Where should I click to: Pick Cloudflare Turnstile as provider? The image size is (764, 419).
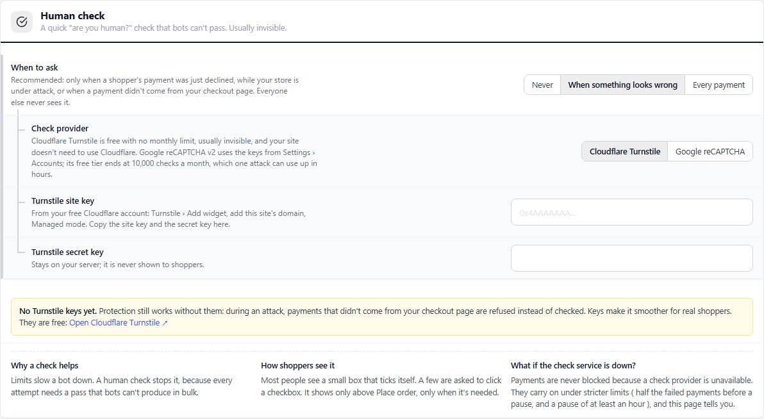(x=625, y=152)
